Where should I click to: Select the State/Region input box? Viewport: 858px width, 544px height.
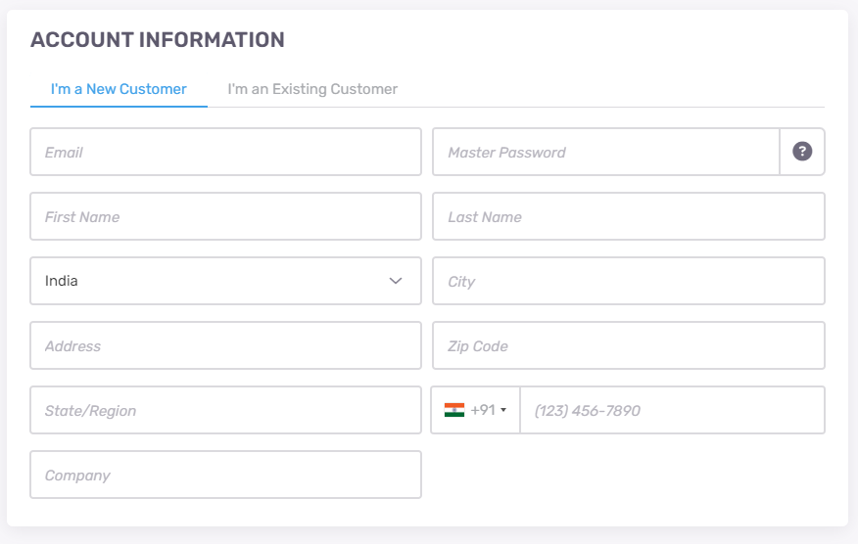[225, 410]
